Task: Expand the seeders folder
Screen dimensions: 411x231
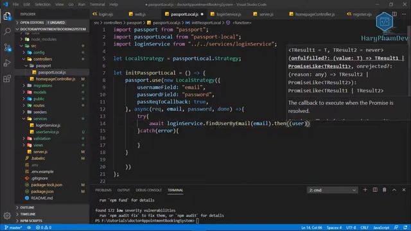Action: [x=40, y=112]
